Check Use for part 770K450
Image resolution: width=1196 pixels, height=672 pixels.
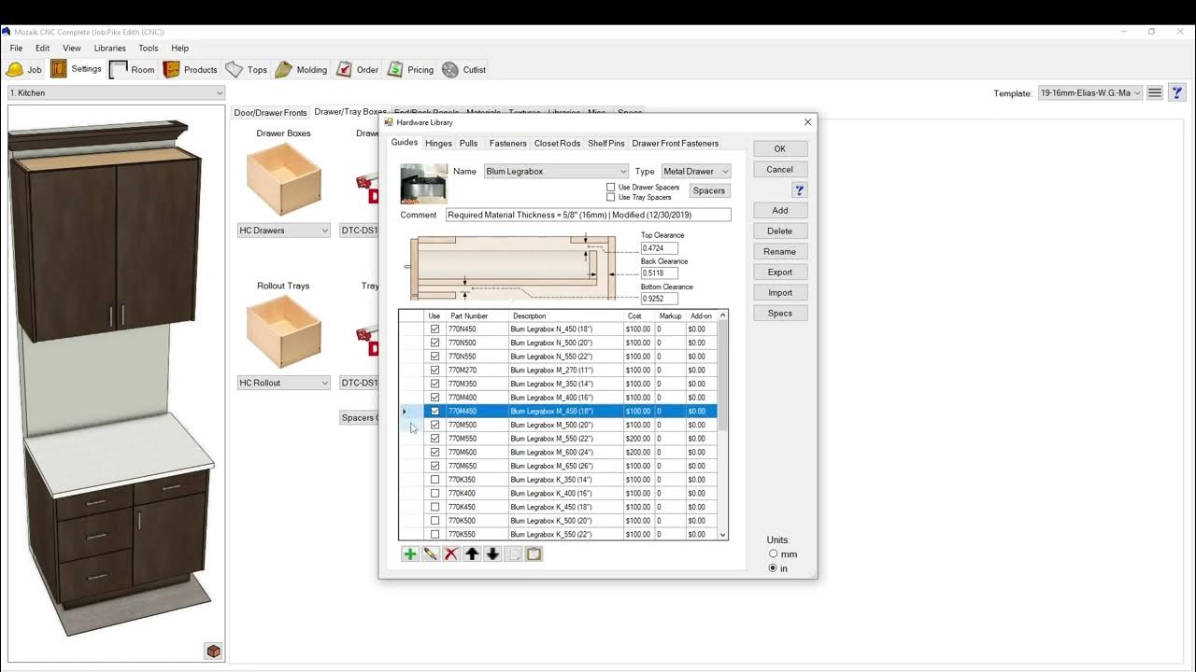[434, 507]
